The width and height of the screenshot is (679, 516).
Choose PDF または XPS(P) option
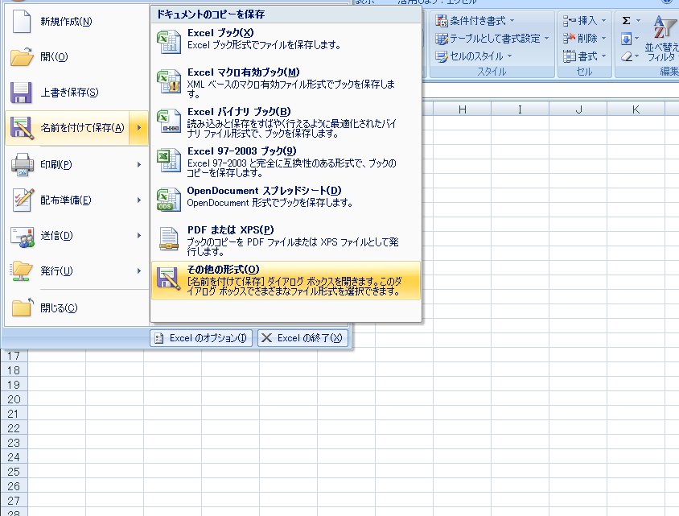click(286, 239)
